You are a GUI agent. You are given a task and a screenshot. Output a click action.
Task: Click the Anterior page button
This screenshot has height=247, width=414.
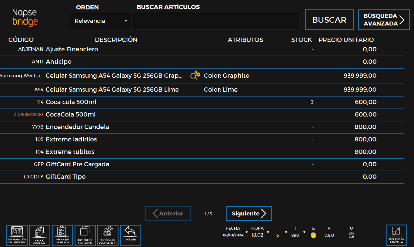[168, 214]
